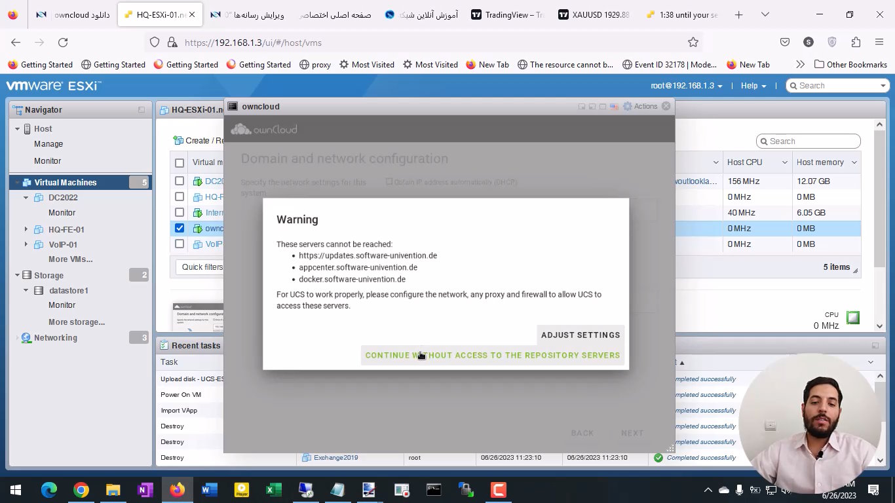Image resolution: width=895 pixels, height=503 pixels.
Task: Open Google Chrome from the taskbar
Action: (81, 490)
